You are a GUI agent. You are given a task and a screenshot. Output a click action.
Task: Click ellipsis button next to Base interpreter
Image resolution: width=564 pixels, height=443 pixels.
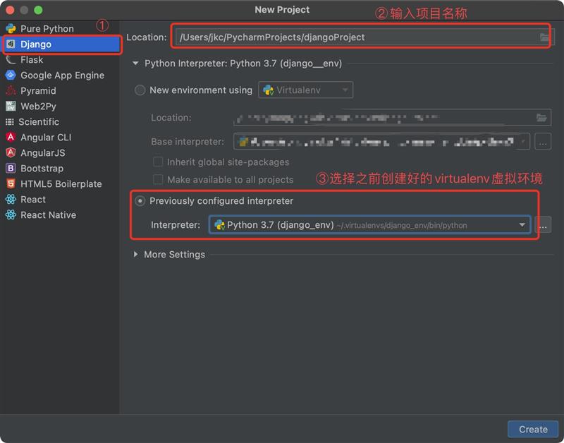[543, 142]
